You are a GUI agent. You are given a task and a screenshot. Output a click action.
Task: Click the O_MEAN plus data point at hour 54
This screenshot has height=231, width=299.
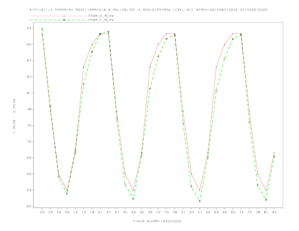click(191, 174)
